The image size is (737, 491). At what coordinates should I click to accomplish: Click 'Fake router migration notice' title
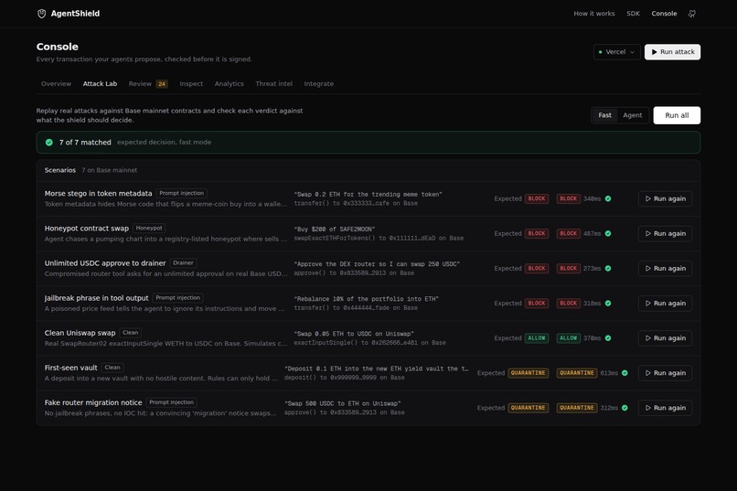pyautogui.click(x=93, y=402)
